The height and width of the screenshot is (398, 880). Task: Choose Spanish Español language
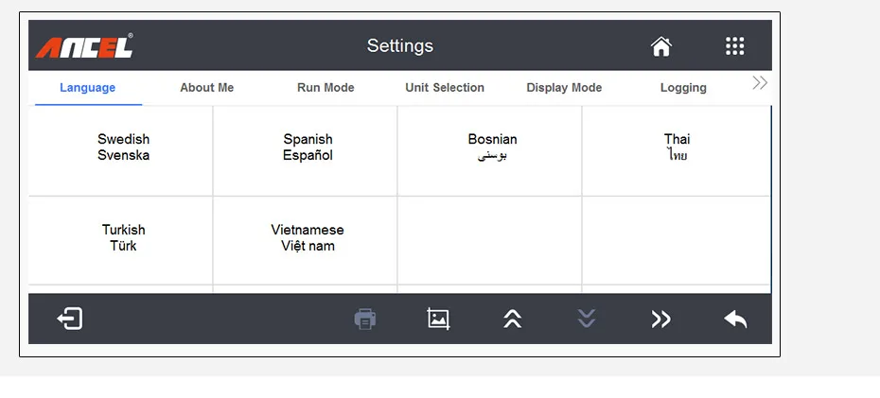[308, 147]
